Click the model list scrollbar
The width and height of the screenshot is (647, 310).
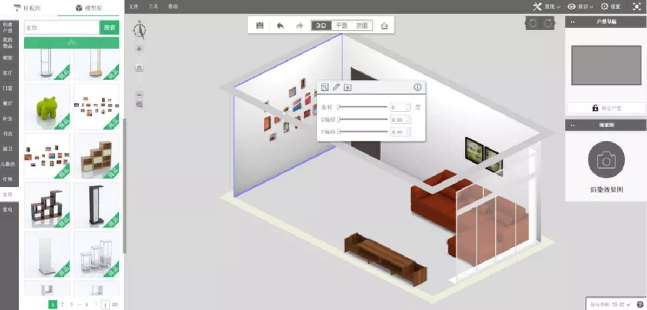click(124, 185)
